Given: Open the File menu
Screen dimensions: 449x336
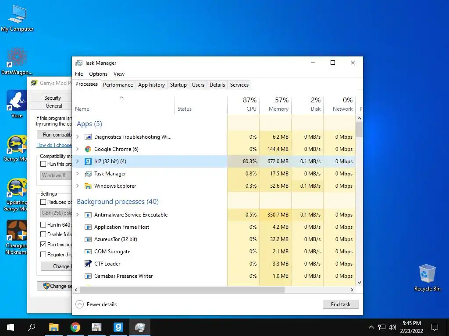Looking at the screenshot, I should (x=79, y=74).
